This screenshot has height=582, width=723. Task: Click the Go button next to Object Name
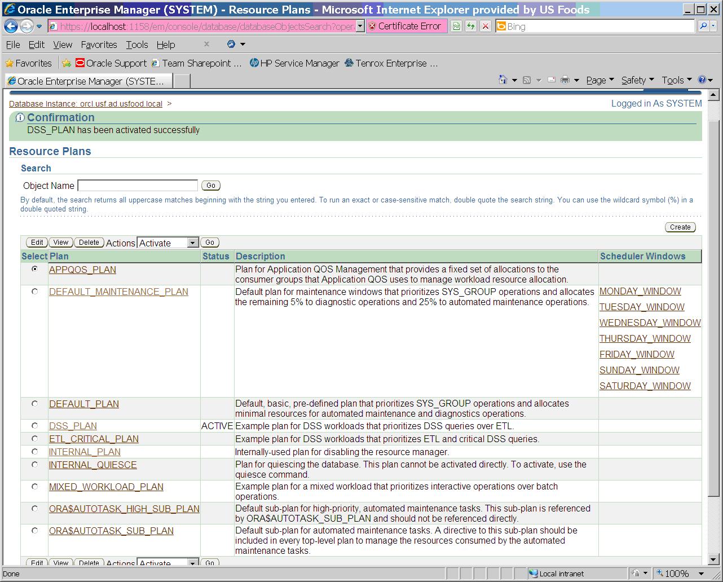[x=210, y=186]
